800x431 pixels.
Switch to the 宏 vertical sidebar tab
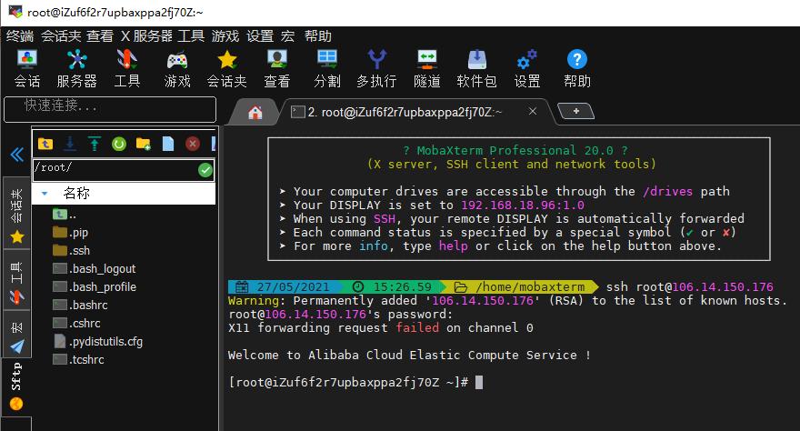tap(17, 335)
